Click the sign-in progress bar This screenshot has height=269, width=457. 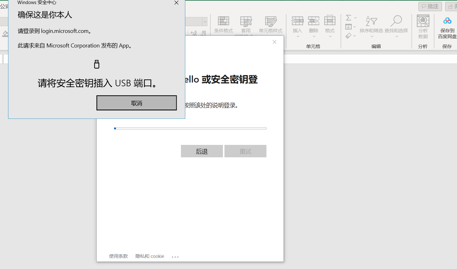click(190, 128)
